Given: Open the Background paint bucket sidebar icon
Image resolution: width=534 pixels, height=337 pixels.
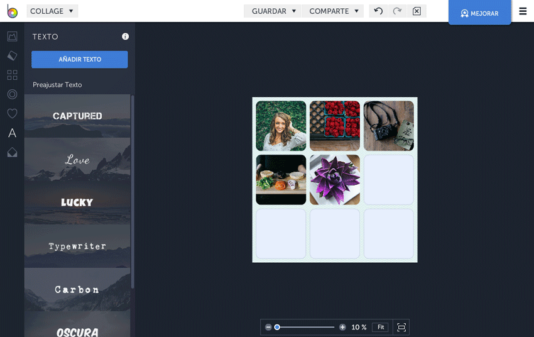Looking at the screenshot, I should (13, 55).
